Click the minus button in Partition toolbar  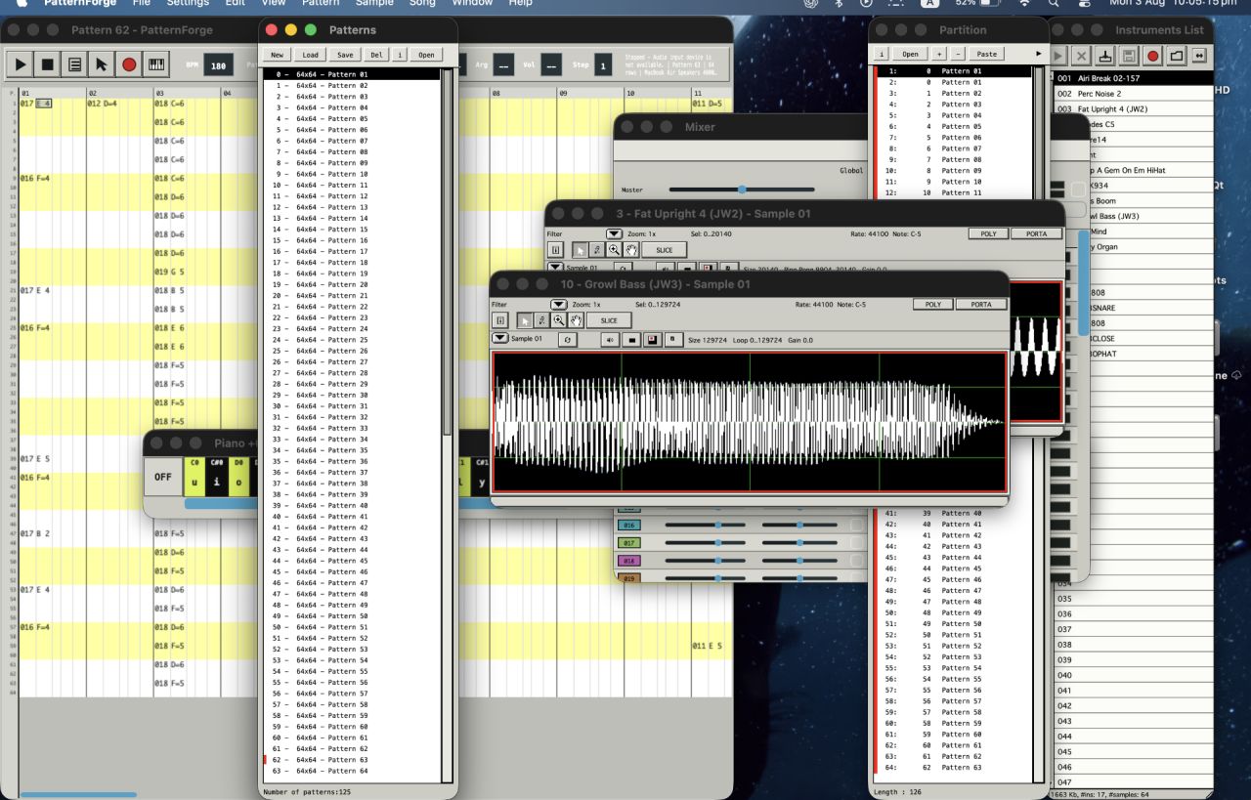click(x=958, y=54)
